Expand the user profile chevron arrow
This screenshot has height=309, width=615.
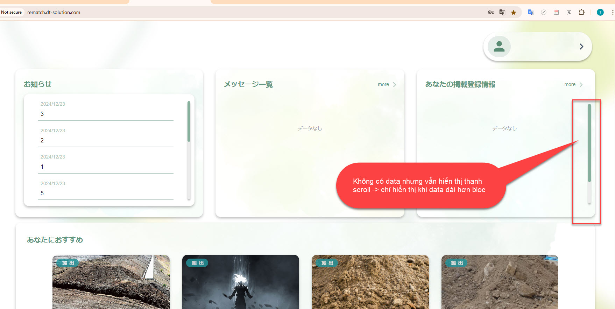581,47
